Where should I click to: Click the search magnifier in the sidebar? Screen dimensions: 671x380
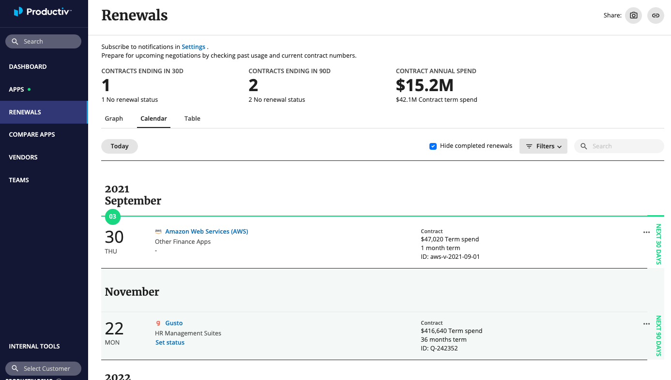15,41
